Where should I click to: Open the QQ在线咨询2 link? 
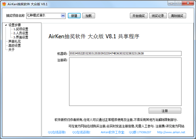point(81,132)
